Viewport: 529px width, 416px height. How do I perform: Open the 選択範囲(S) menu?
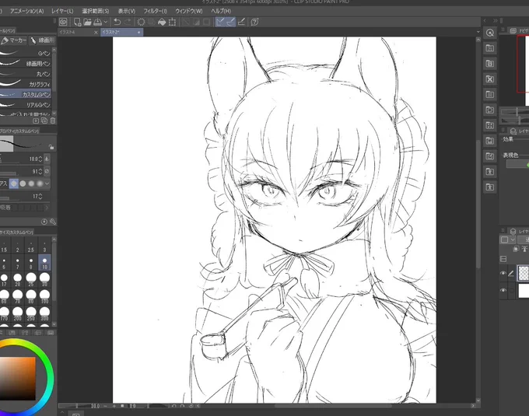[96, 11]
